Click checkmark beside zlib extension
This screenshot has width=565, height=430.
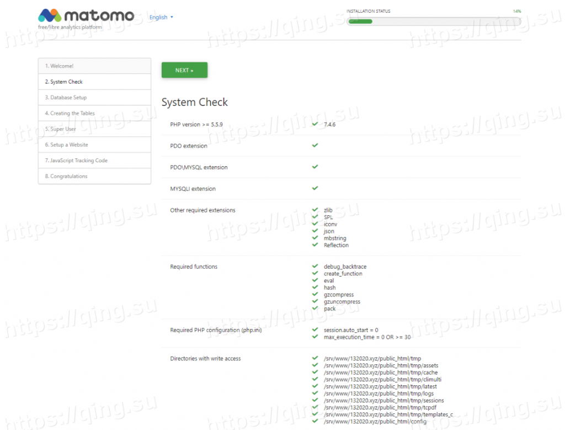pos(315,210)
